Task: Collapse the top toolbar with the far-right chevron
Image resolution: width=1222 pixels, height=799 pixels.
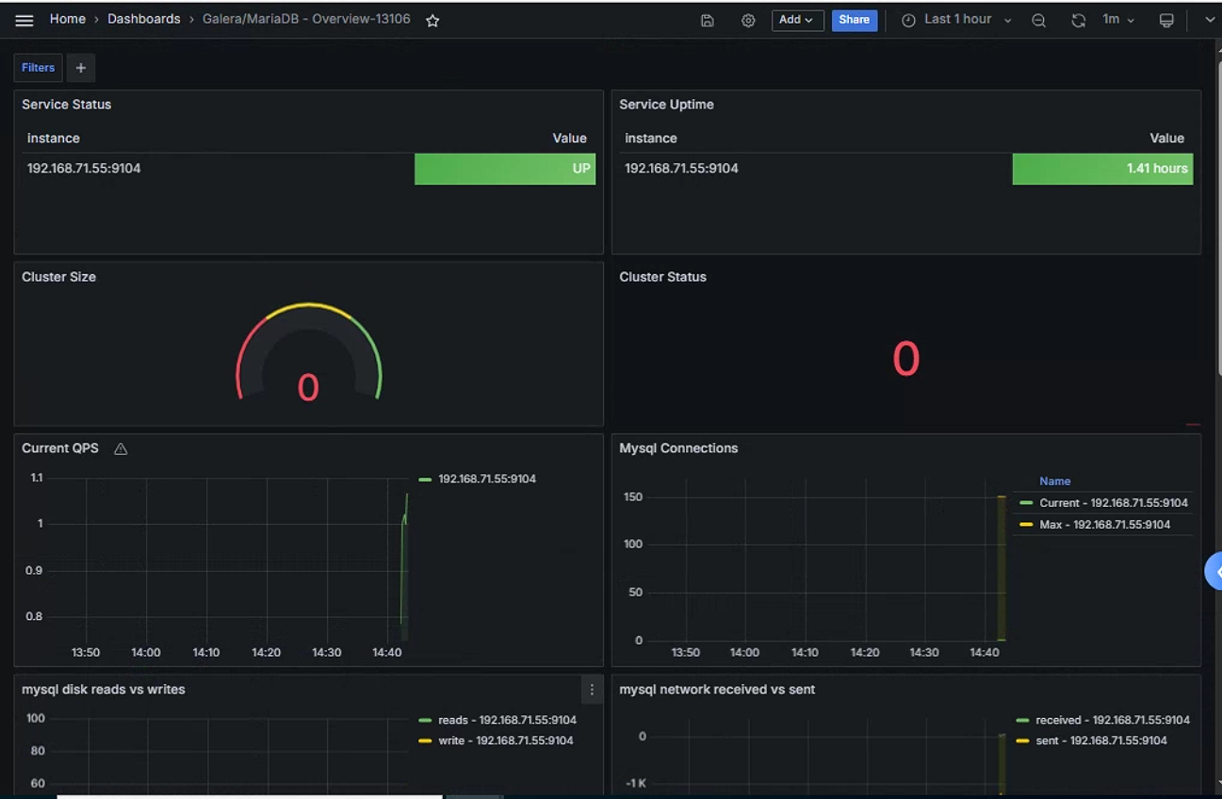Action: coord(1210,20)
